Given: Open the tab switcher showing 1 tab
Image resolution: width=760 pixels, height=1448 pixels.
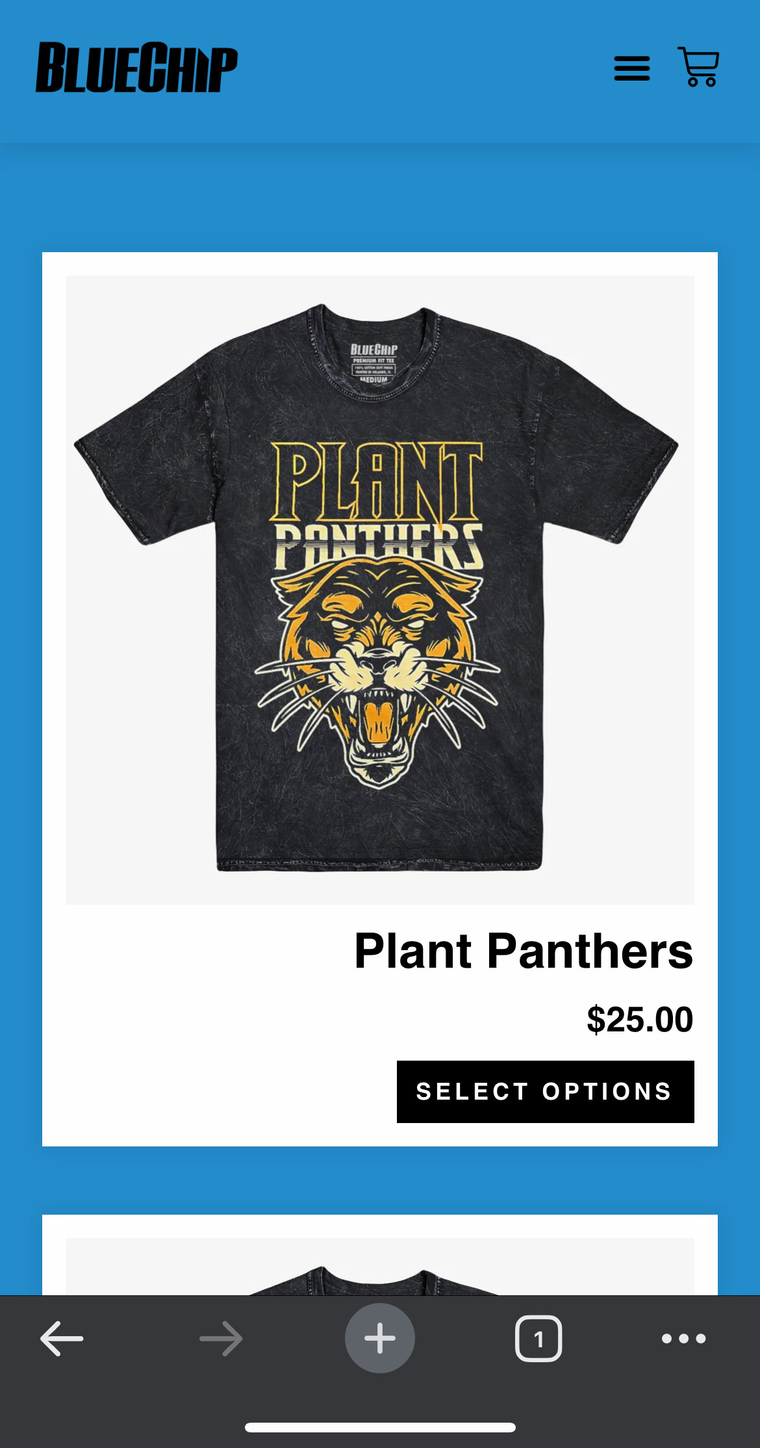Looking at the screenshot, I should click(538, 1338).
